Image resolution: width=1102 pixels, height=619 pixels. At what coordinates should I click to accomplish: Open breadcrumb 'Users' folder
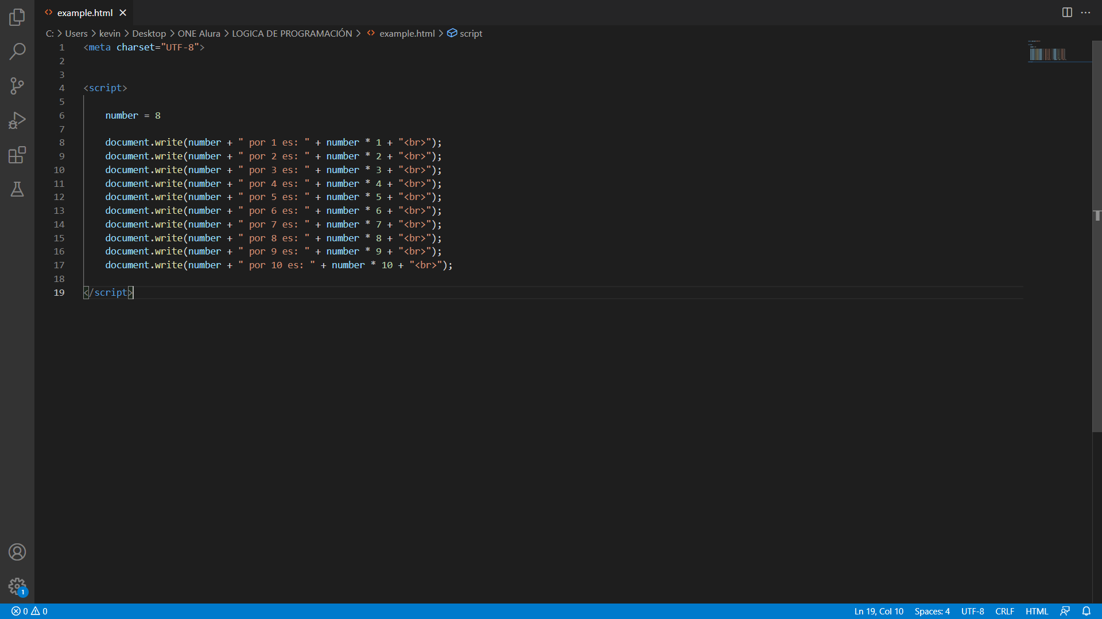(76, 33)
